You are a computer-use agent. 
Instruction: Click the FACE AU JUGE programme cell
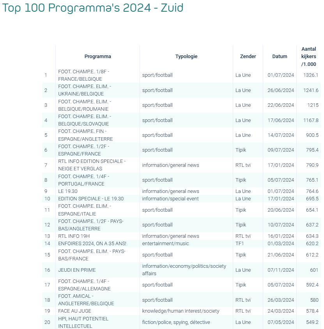(x=74, y=311)
